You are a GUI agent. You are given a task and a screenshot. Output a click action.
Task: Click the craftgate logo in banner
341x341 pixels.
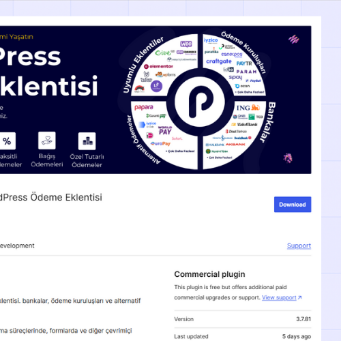point(219,61)
